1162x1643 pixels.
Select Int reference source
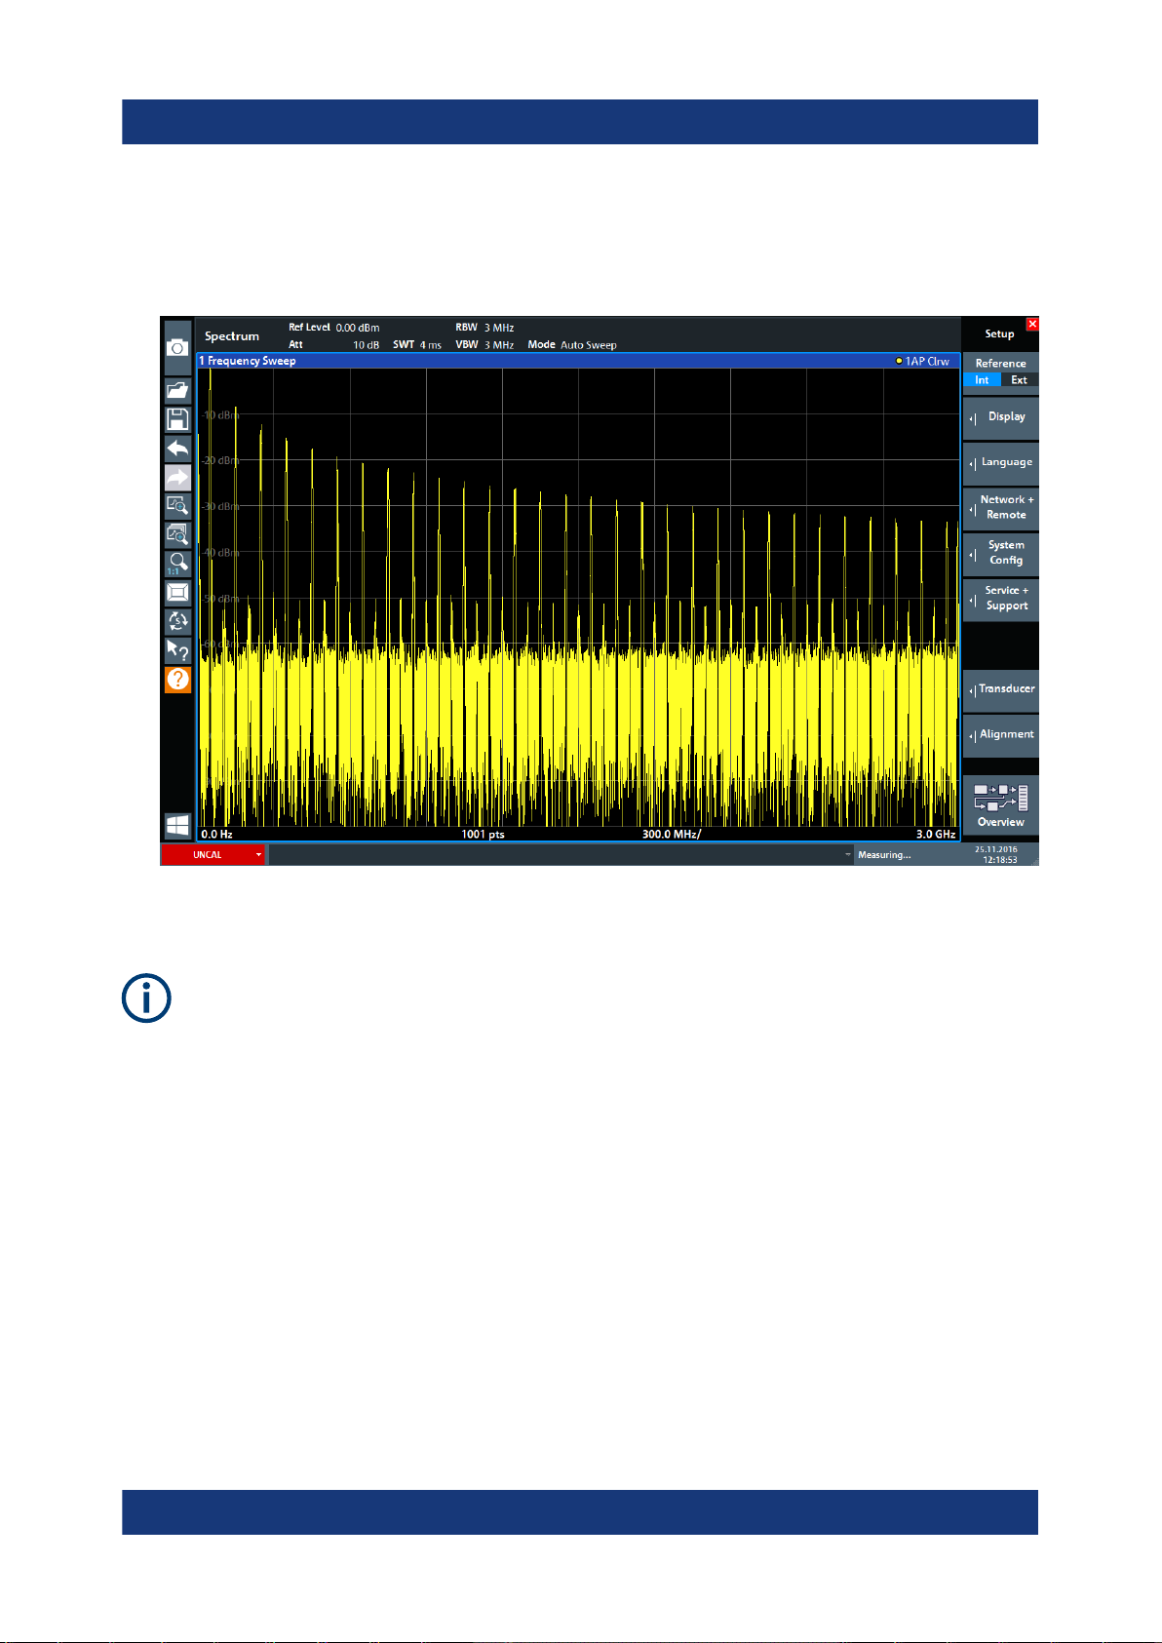point(982,380)
